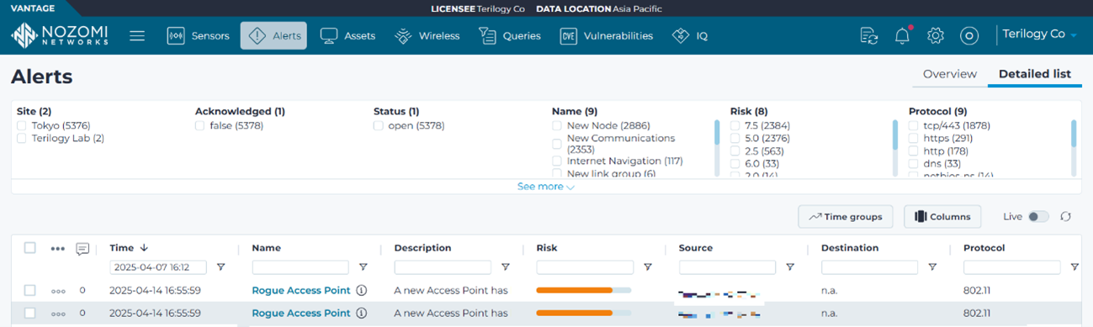Go to Queries
1093x327 pixels.
pos(511,36)
